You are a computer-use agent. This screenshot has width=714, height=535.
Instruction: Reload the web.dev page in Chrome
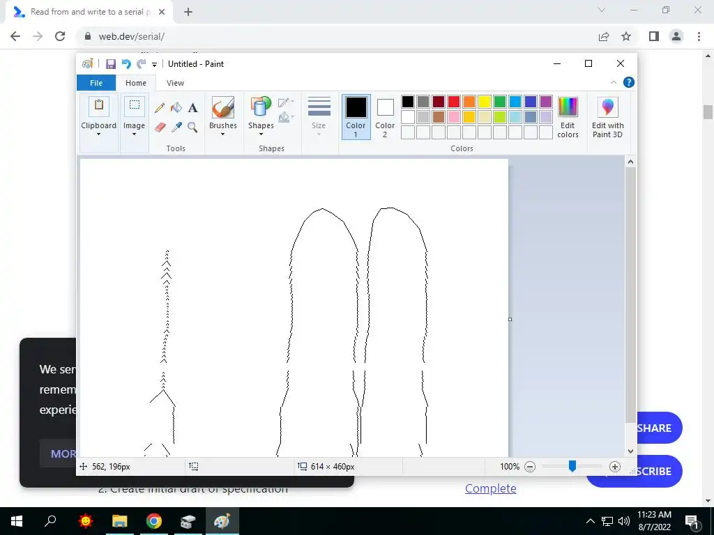[60, 36]
